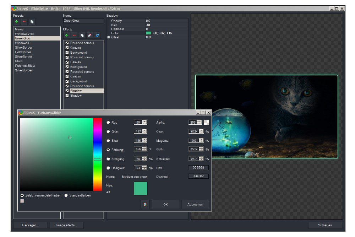Open the Packager... button
Screen dimensions: 355x237
[30, 225]
